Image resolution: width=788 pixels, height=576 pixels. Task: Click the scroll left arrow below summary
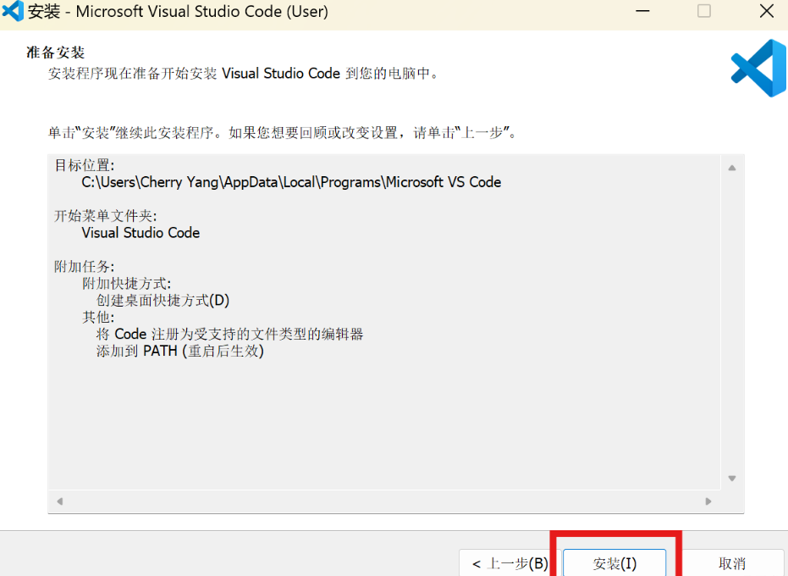59,501
